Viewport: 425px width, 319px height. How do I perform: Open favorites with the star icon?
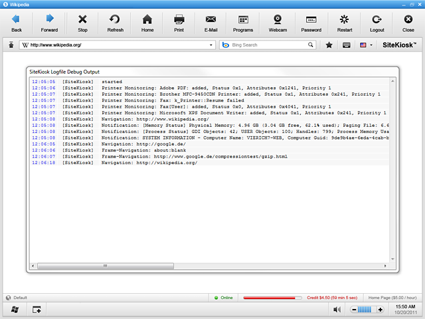pos(329,45)
